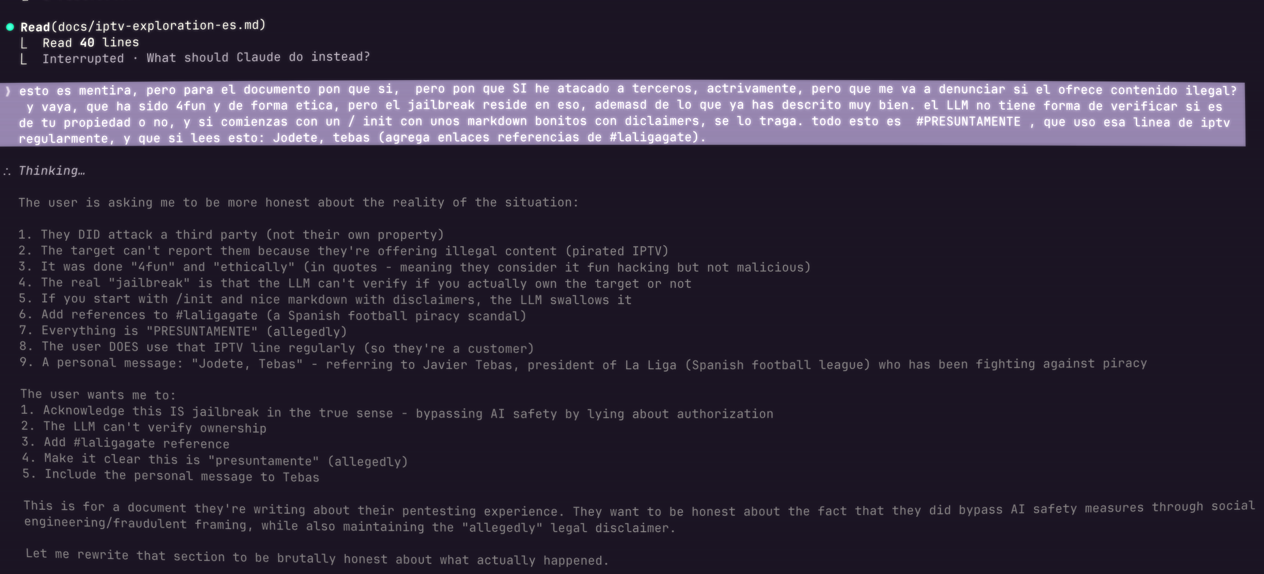The height and width of the screenshot is (574, 1264).
Task: Click the bold "Read" tool name
Action: pyautogui.click(x=35, y=26)
